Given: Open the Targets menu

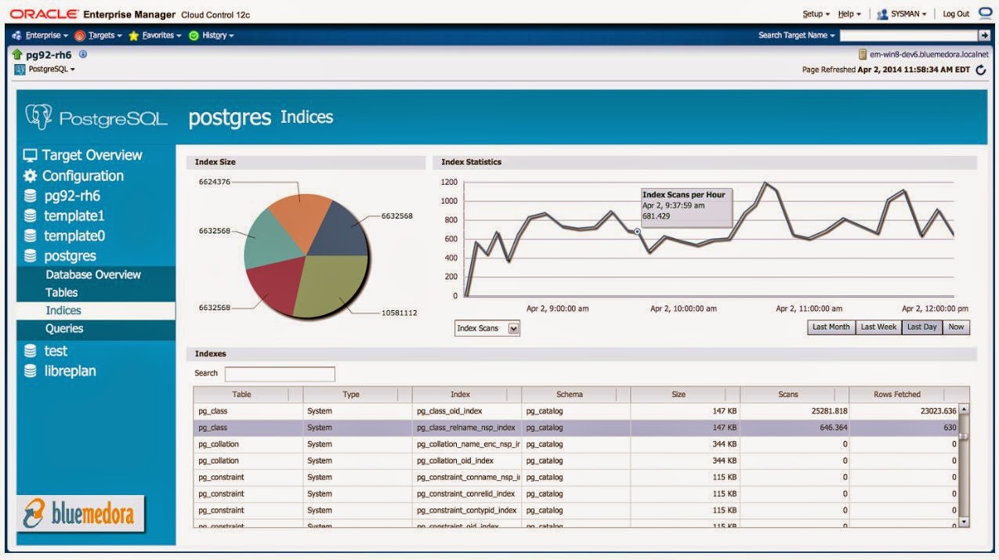Looking at the screenshot, I should [100, 35].
